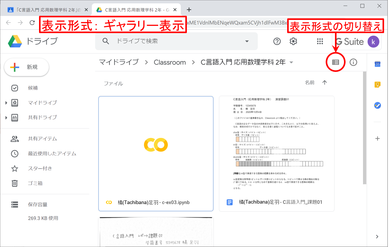This screenshot has height=247, width=389.
Task: Click the Colaboratory icon beside c-ex03.ipynb name
Action: [109, 202]
